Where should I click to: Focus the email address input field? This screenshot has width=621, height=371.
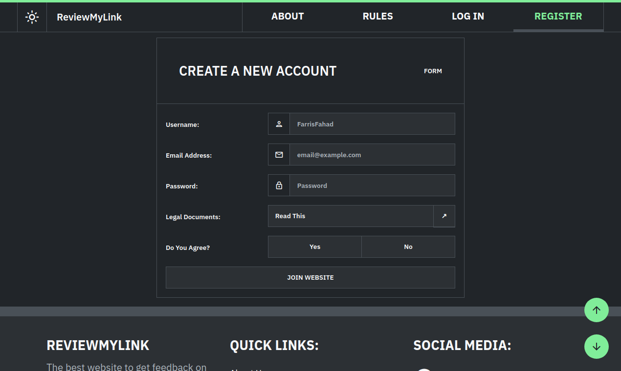(x=373, y=154)
